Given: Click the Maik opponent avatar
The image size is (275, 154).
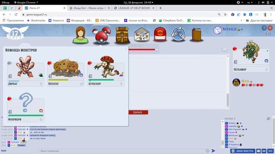Looking at the screenshot, I should [x=236, y=83].
